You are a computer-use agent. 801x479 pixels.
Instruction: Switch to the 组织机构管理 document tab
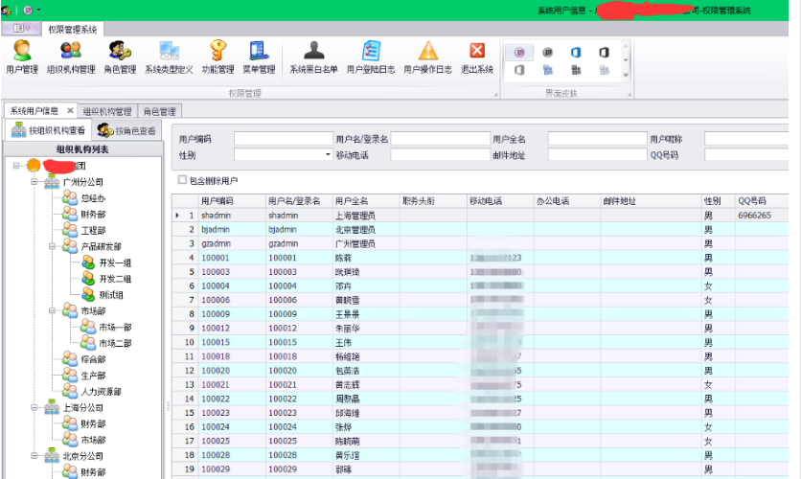(106, 111)
